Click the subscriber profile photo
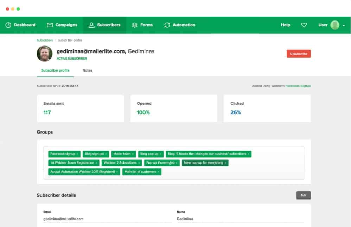Viewport: 351px width, 227px height. click(x=45, y=54)
